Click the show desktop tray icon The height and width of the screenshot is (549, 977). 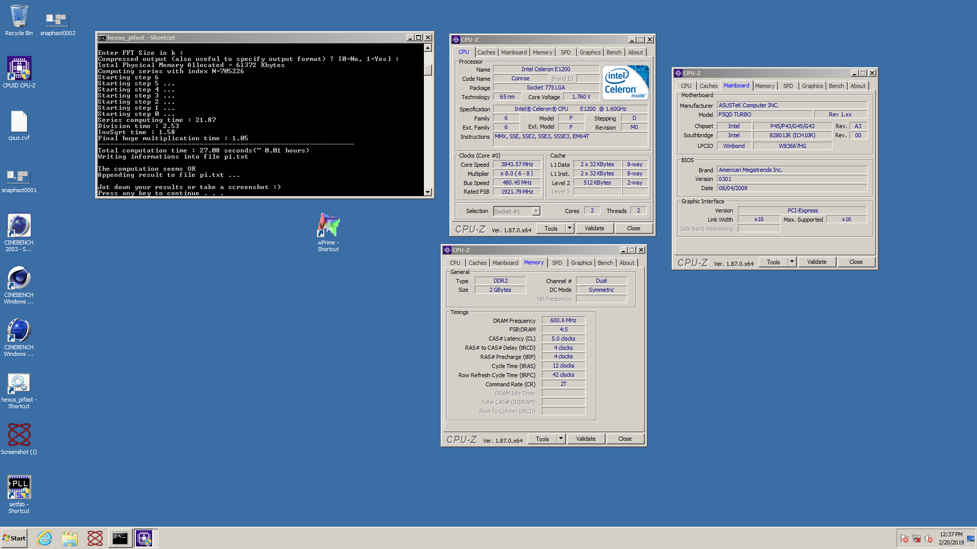click(971, 538)
